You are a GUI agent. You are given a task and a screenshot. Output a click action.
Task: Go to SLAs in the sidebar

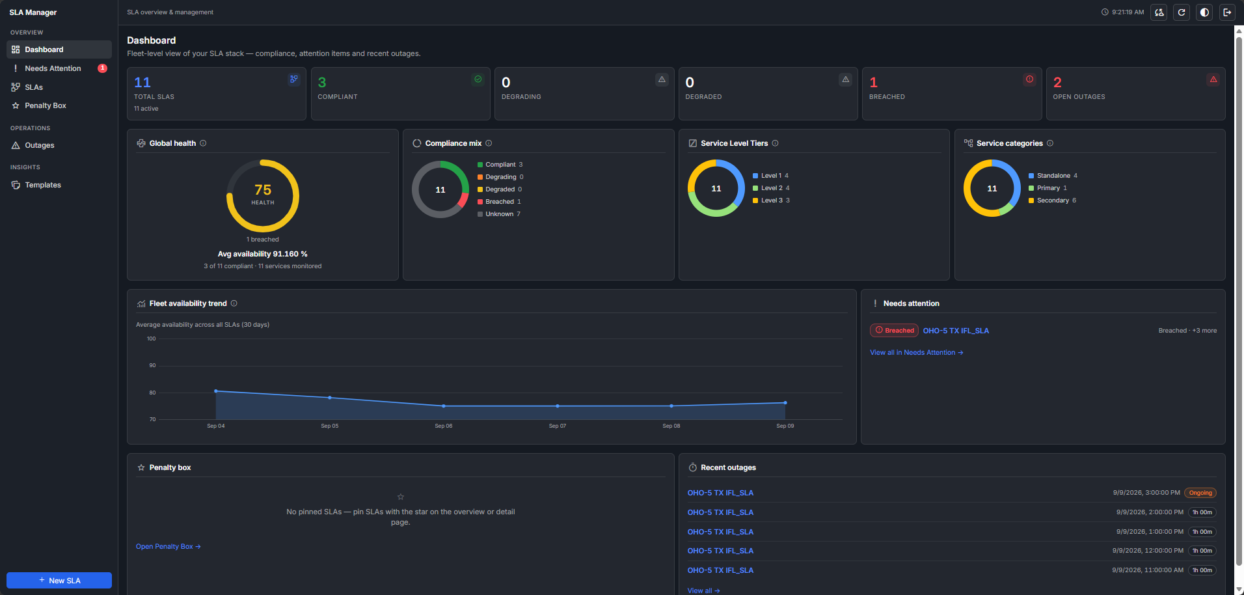click(x=59, y=87)
